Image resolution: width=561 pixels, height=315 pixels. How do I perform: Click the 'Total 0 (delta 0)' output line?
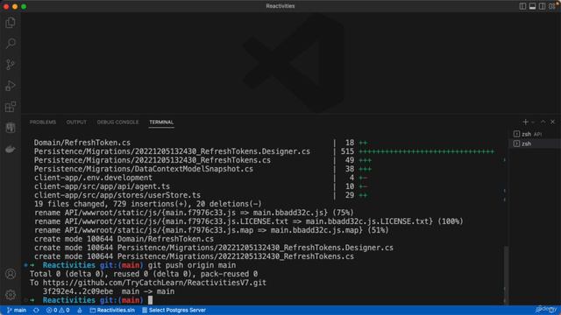[144, 274]
